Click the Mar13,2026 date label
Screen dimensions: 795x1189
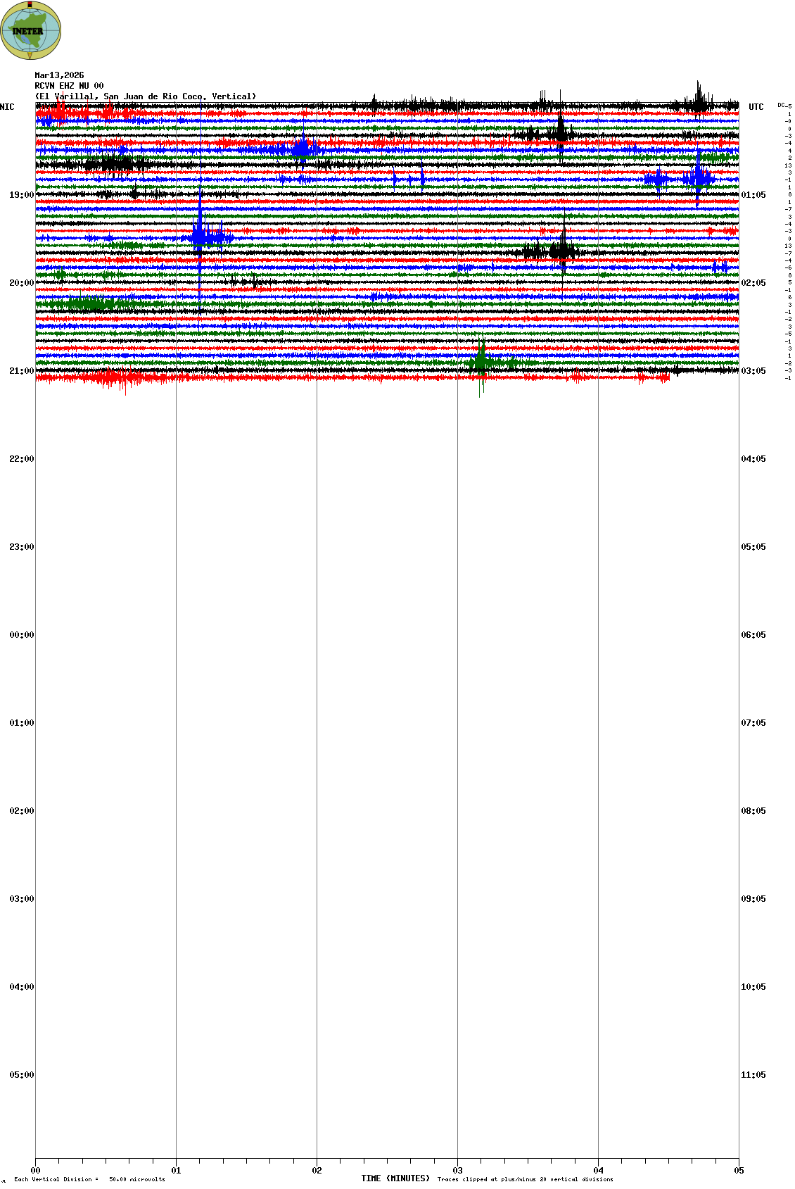point(59,75)
